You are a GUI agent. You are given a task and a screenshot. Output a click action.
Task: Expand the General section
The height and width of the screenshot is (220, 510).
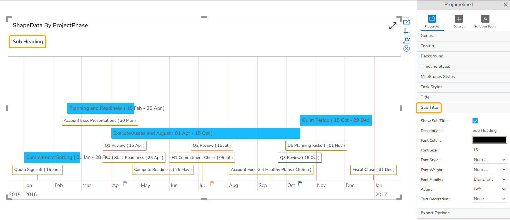click(463, 36)
